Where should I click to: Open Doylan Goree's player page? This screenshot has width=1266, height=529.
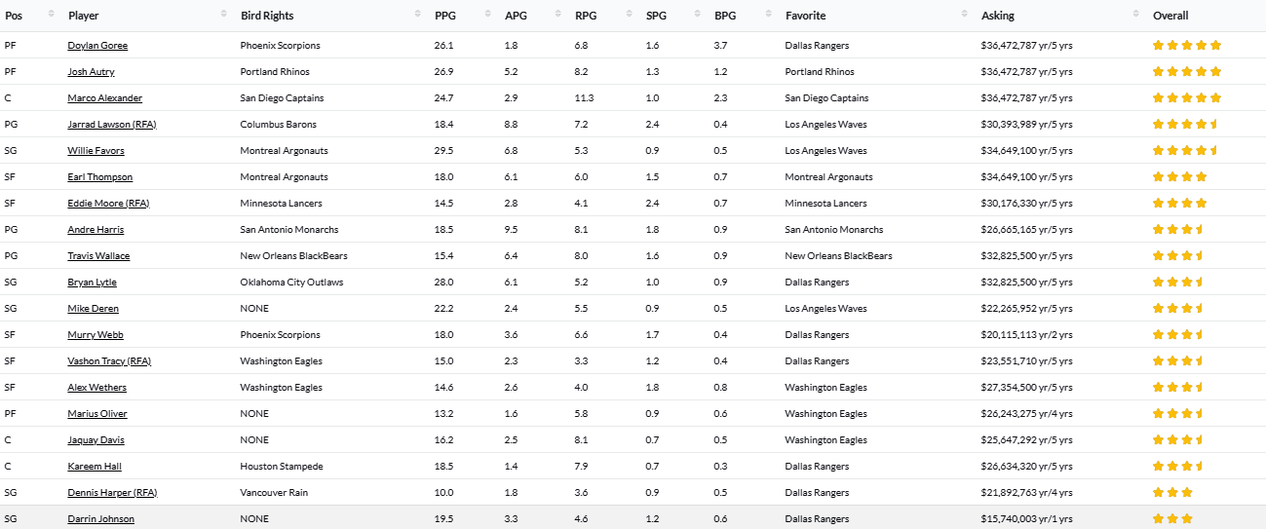(97, 46)
